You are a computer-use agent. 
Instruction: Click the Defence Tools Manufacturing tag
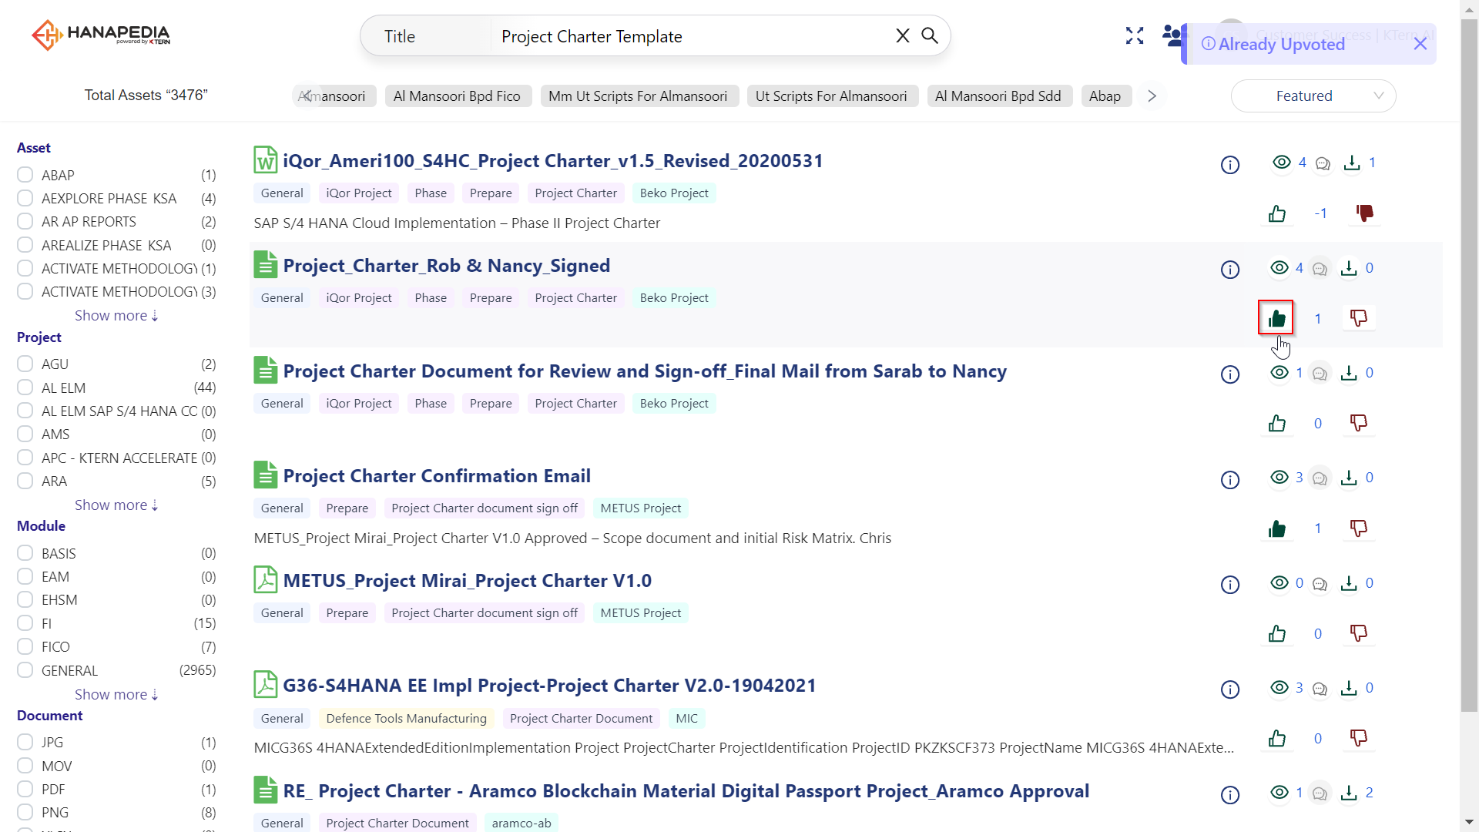407,719
